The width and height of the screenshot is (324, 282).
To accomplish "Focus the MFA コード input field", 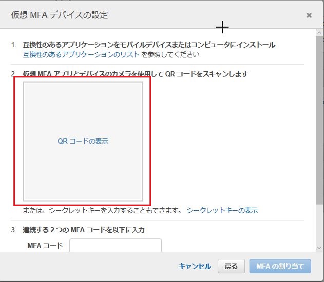I will pyautogui.click(x=116, y=245).
